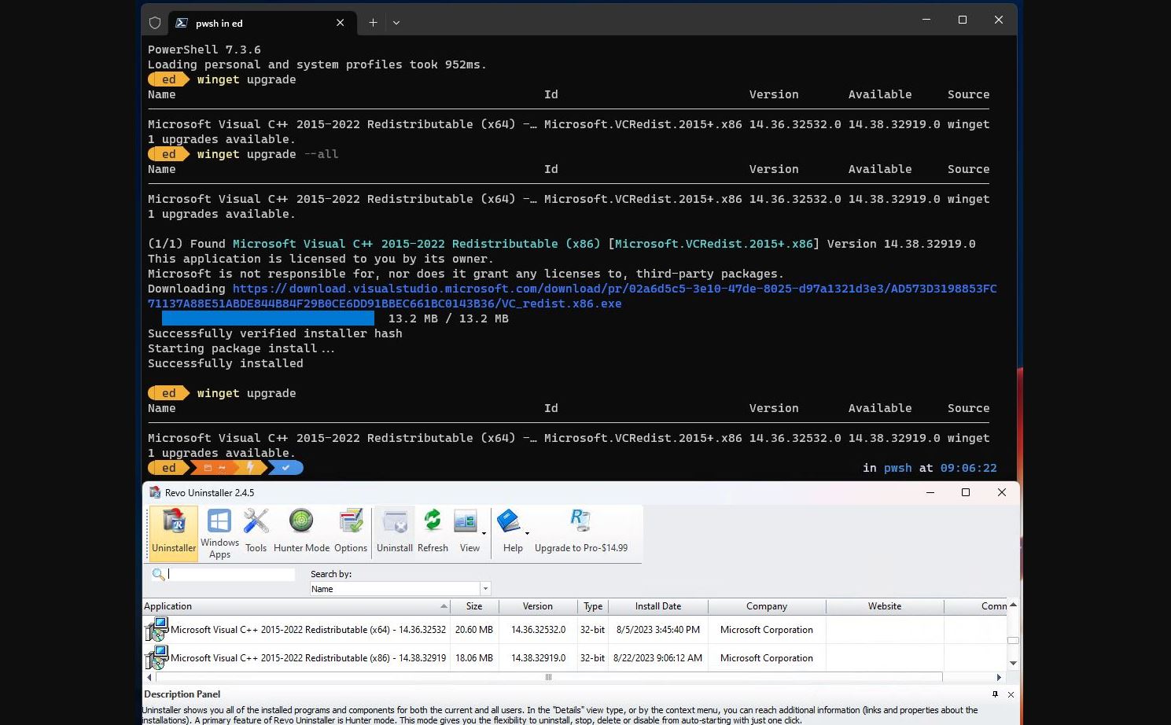1171x725 pixels.
Task: Minimize the Revo Uninstaller window
Action: pyautogui.click(x=930, y=492)
